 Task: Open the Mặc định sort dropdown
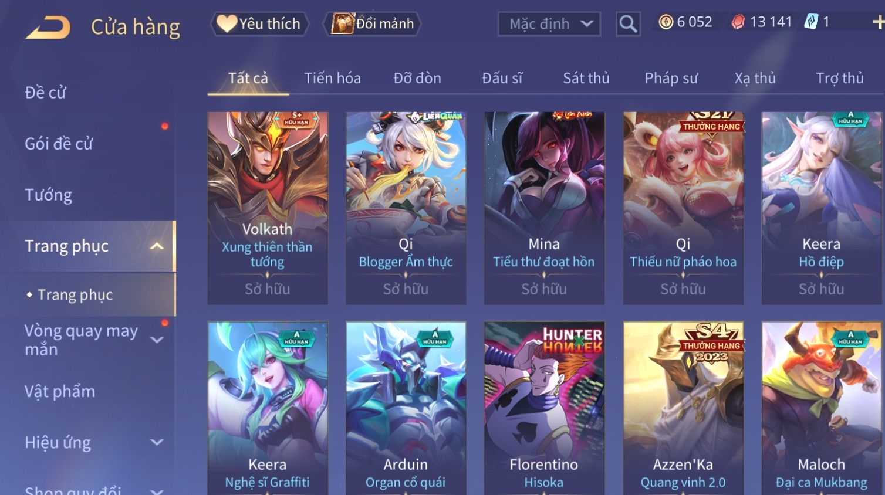[x=549, y=24]
